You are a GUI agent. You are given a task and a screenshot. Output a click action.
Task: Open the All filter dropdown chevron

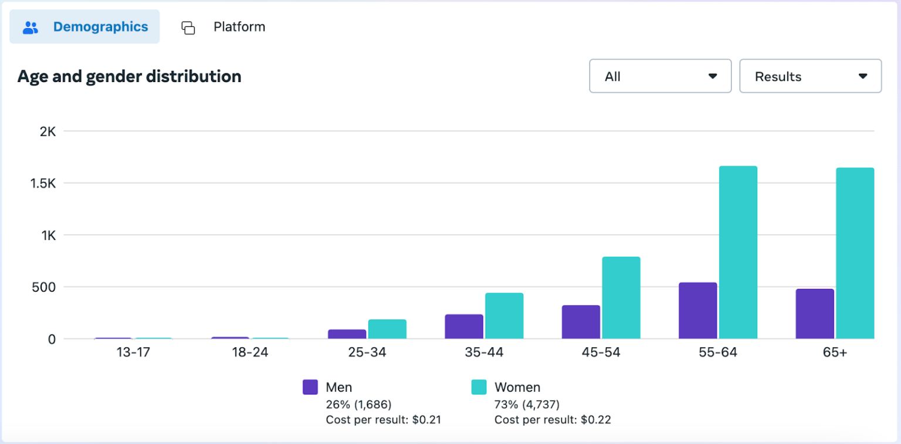pyautogui.click(x=713, y=76)
